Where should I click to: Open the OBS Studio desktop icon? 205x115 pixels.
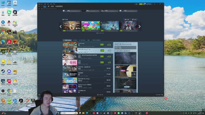click(3, 91)
